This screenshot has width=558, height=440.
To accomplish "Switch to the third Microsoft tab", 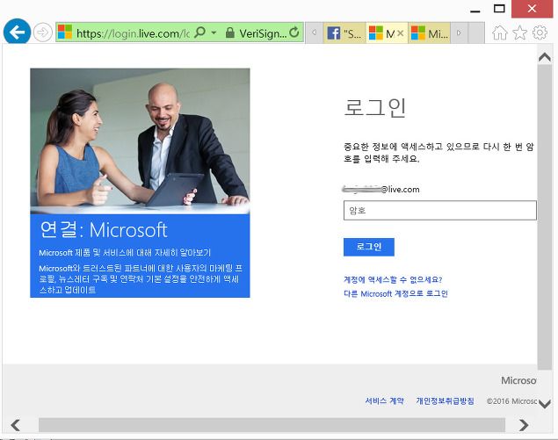I will (429, 33).
